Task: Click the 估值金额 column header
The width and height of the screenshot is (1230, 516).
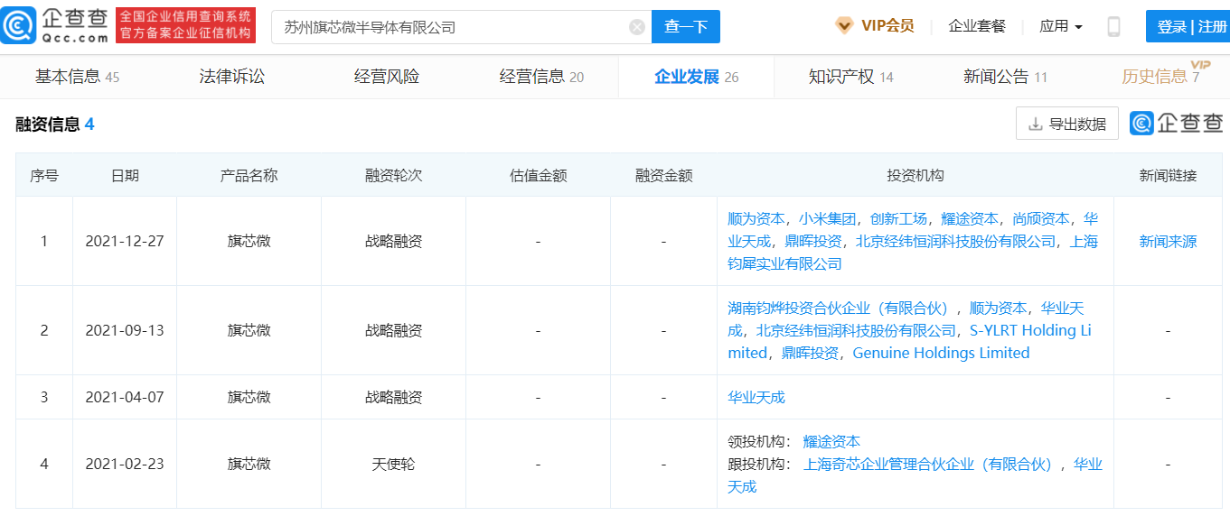Action: pyautogui.click(x=538, y=176)
